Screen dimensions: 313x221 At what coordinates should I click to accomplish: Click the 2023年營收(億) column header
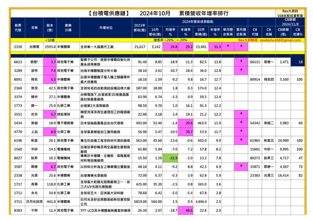point(140,28)
